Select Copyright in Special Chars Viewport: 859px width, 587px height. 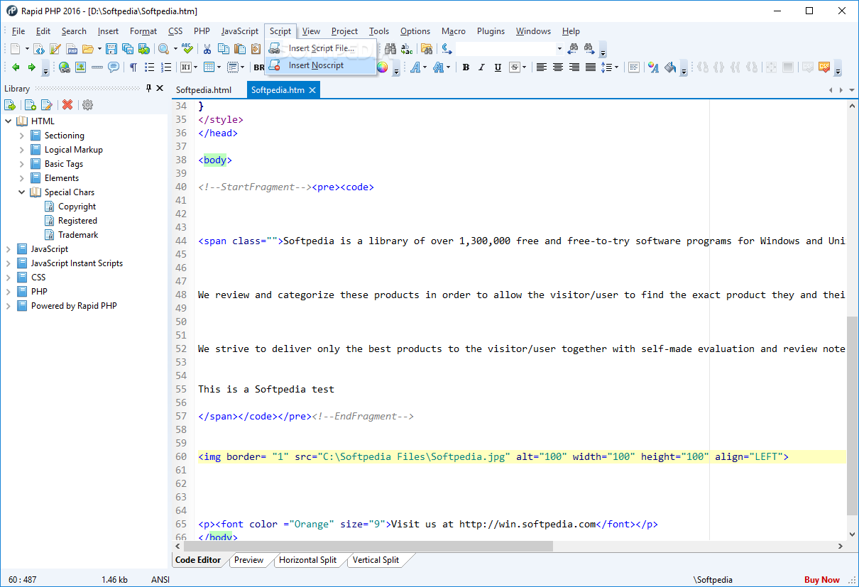pos(77,207)
